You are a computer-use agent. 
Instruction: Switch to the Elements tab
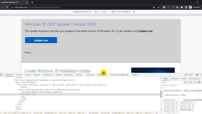pyautogui.click(x=9, y=75)
